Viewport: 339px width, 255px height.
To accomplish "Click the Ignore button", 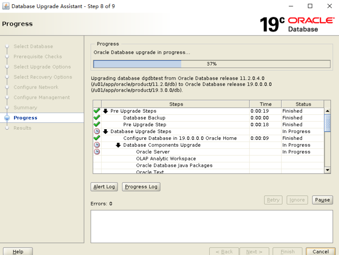I will [x=297, y=200].
